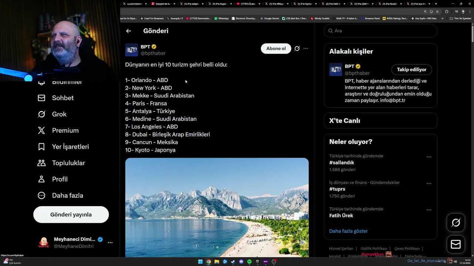Open the Google Gemini bookmark
This screenshot has height=266, width=474.
[270, 18]
